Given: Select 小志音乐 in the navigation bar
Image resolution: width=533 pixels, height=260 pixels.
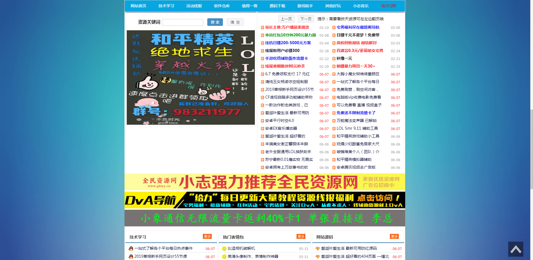Looking at the screenshot, I should pyautogui.click(x=360, y=6).
